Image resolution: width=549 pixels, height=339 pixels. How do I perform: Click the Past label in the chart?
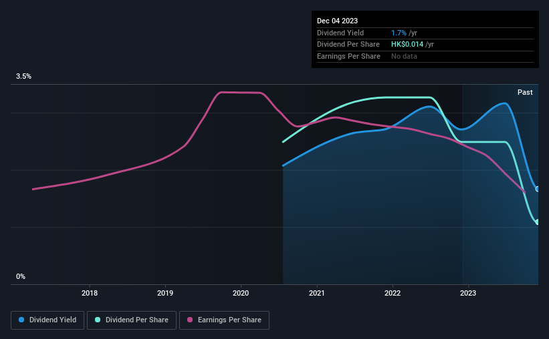coord(525,92)
